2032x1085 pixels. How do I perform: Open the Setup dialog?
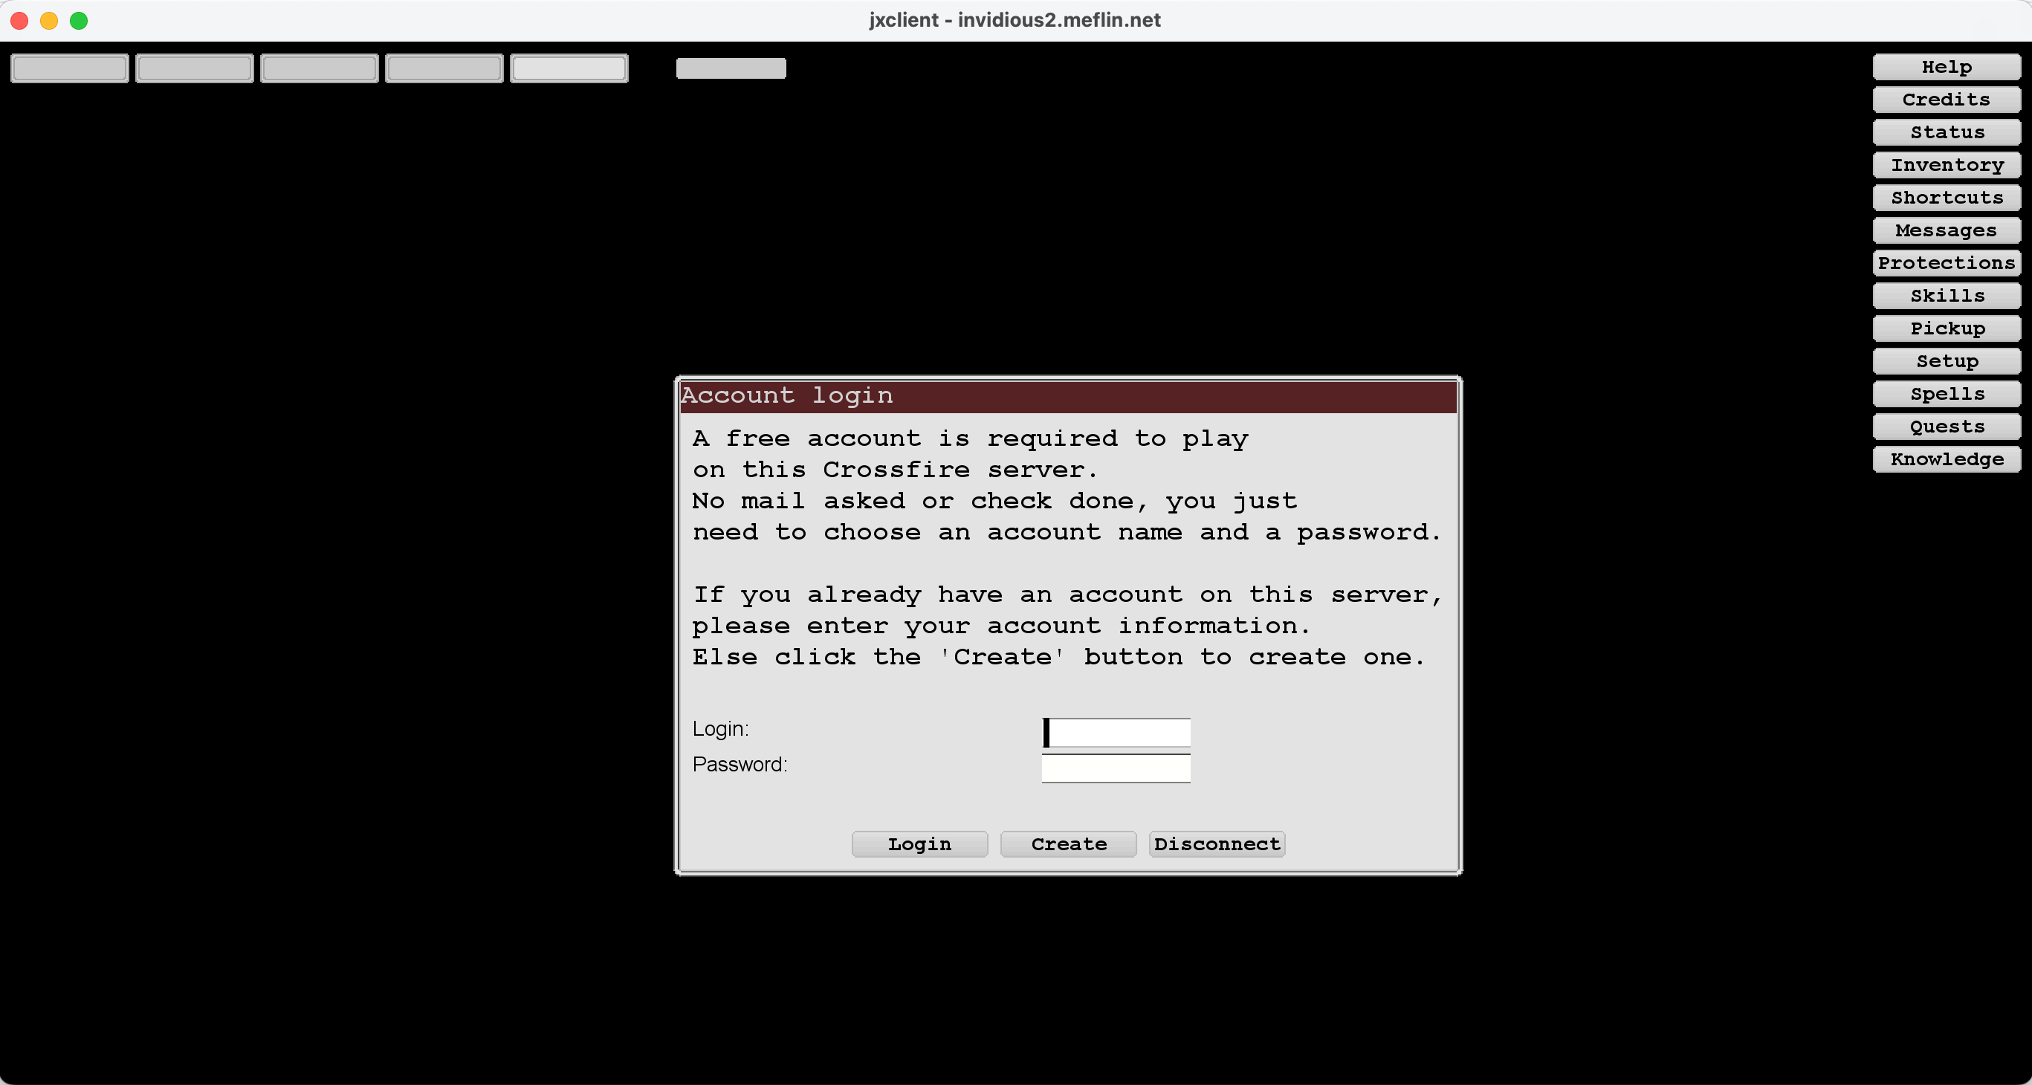click(x=1946, y=362)
